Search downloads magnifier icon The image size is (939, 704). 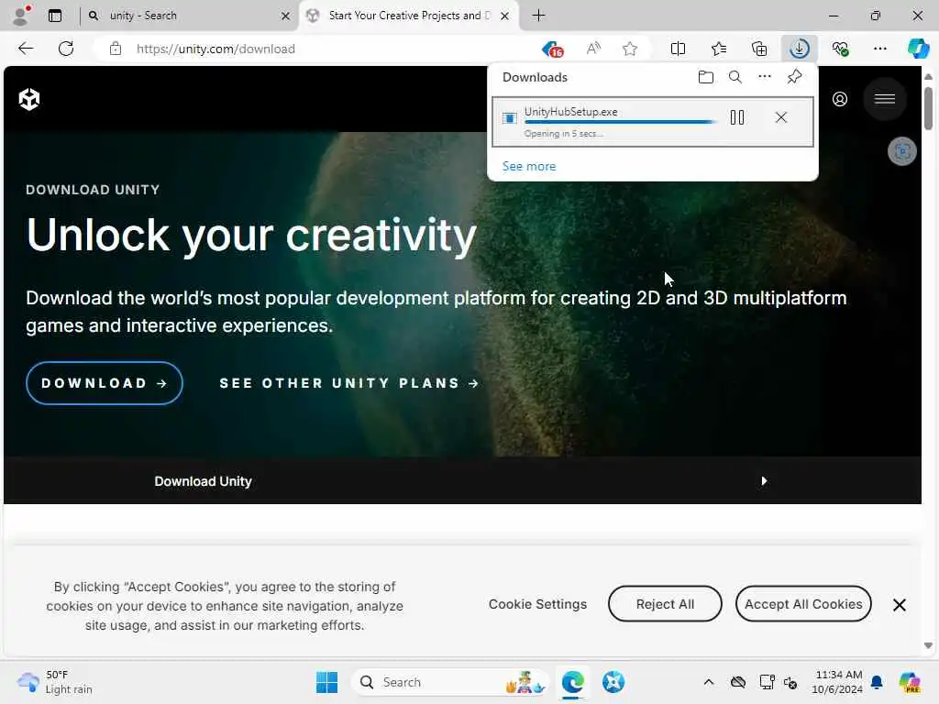tap(735, 77)
